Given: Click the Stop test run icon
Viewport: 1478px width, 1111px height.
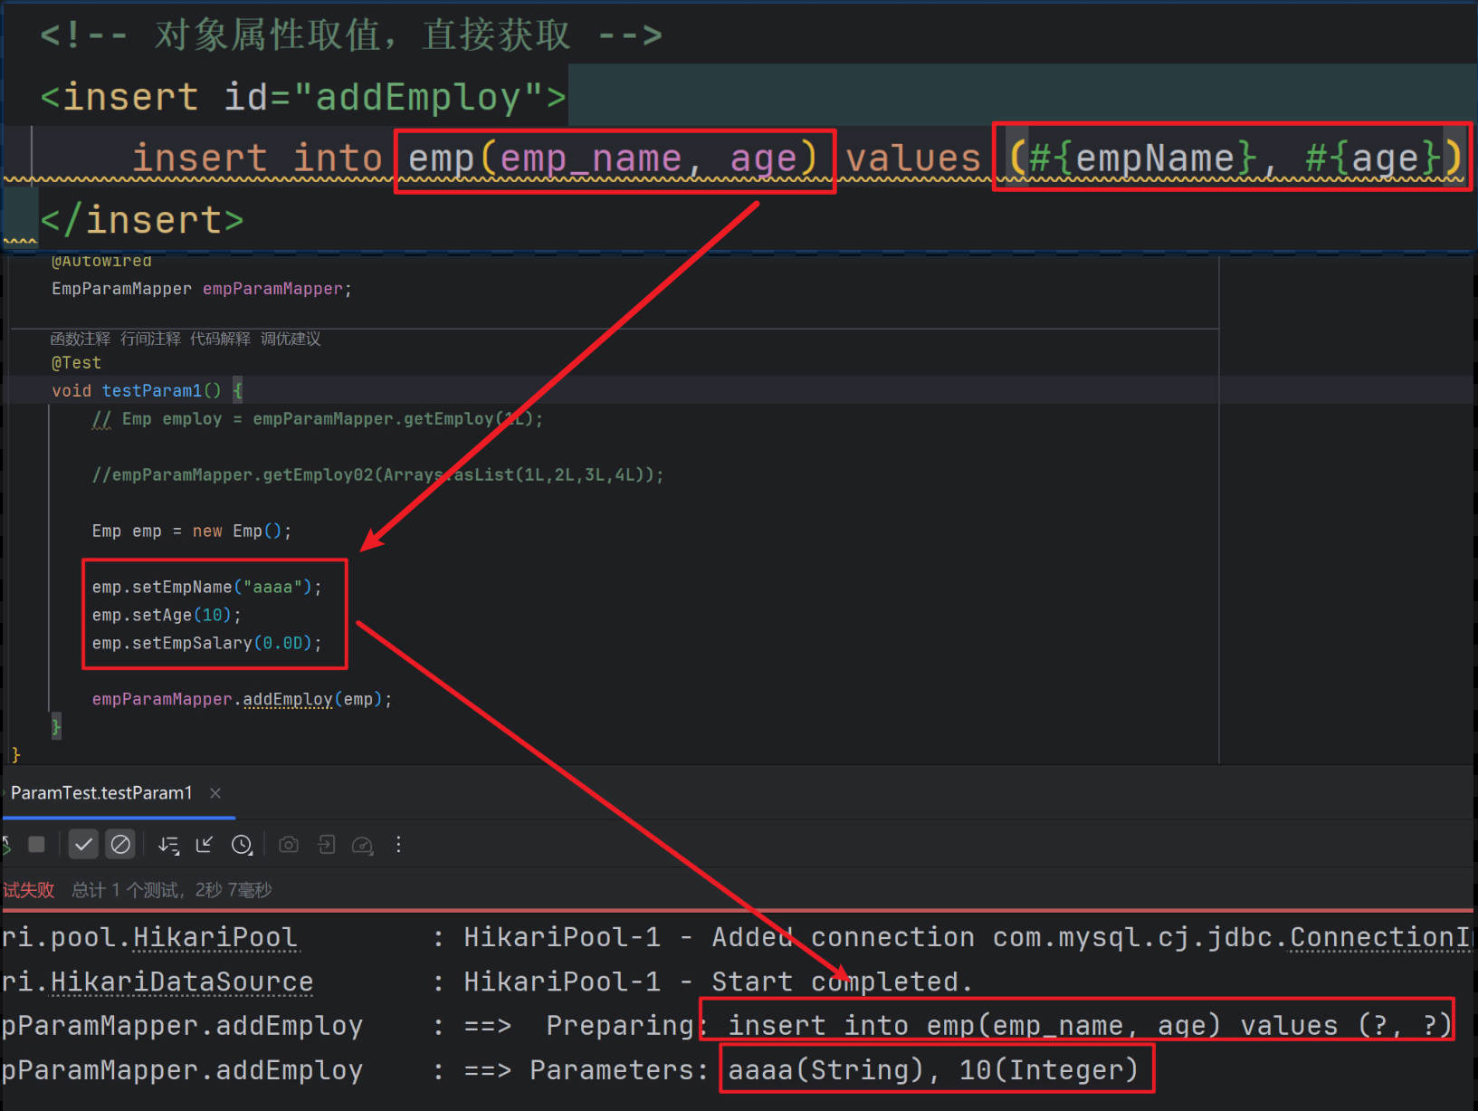Looking at the screenshot, I should click(x=36, y=844).
